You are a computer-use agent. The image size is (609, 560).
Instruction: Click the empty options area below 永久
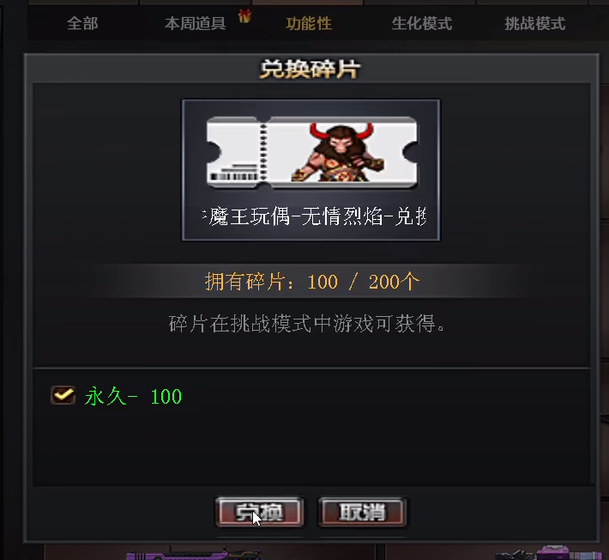click(312, 447)
